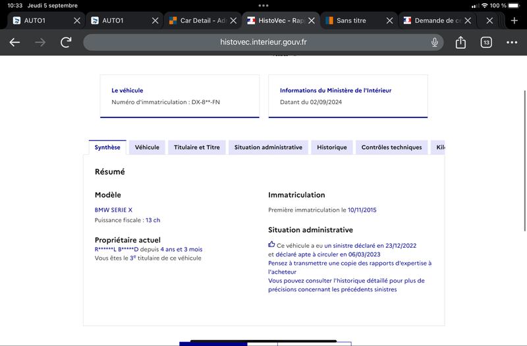Tap the three dots multitasking control

263,5
